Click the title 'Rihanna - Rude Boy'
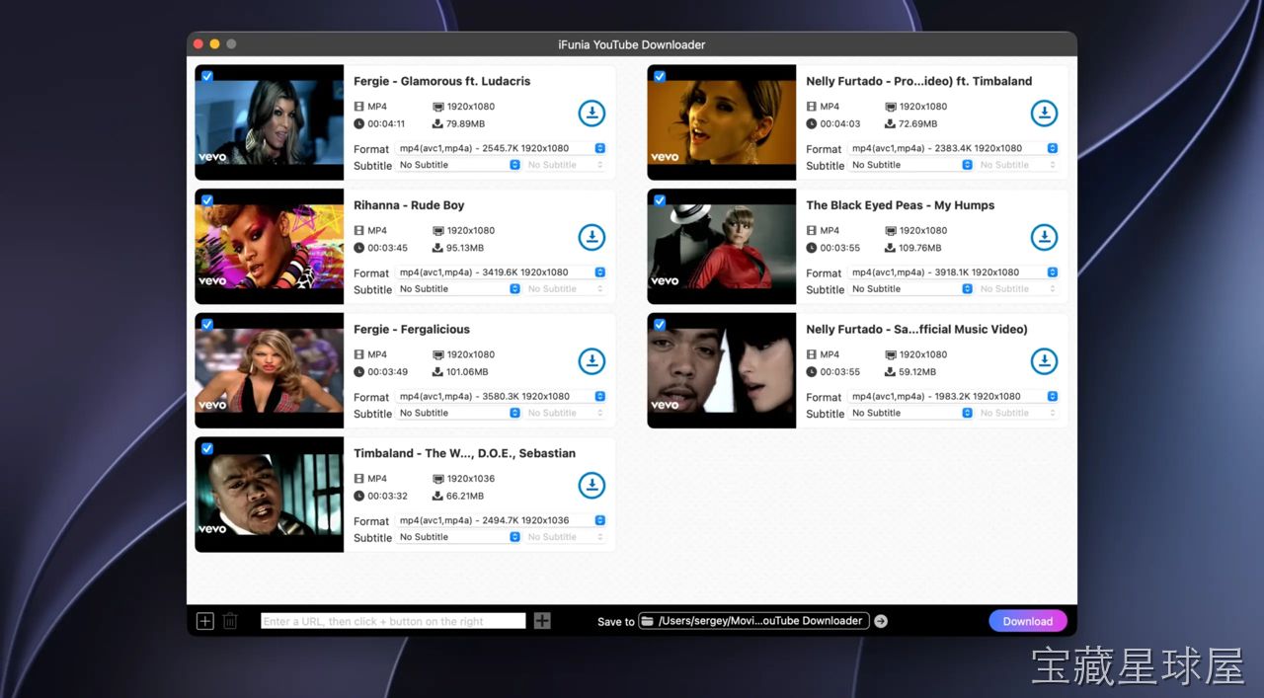 tap(409, 205)
